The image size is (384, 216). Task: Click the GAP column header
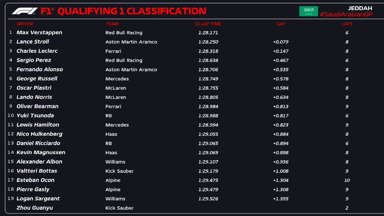(281, 24)
